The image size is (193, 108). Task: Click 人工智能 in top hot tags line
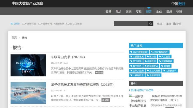click(77, 24)
